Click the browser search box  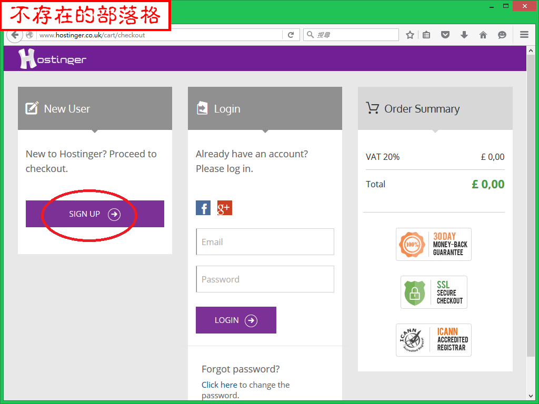pos(351,35)
